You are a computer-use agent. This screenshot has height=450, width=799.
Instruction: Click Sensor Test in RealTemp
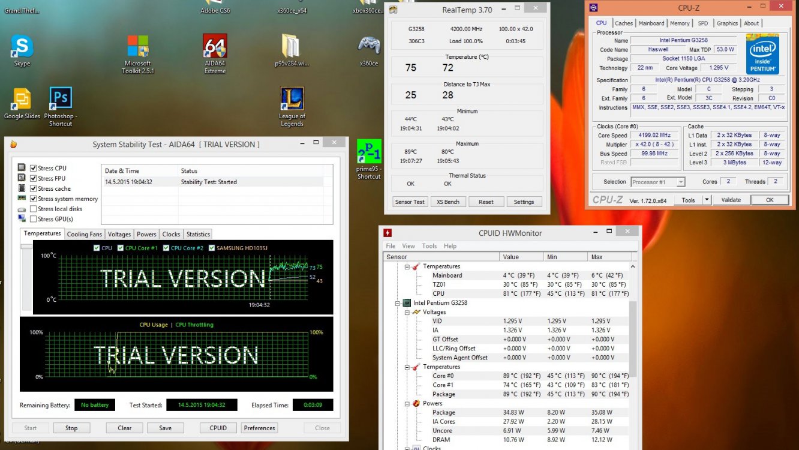(410, 202)
